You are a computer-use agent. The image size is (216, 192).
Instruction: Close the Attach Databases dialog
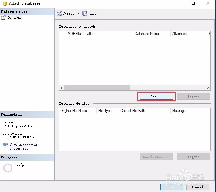(208, 3)
